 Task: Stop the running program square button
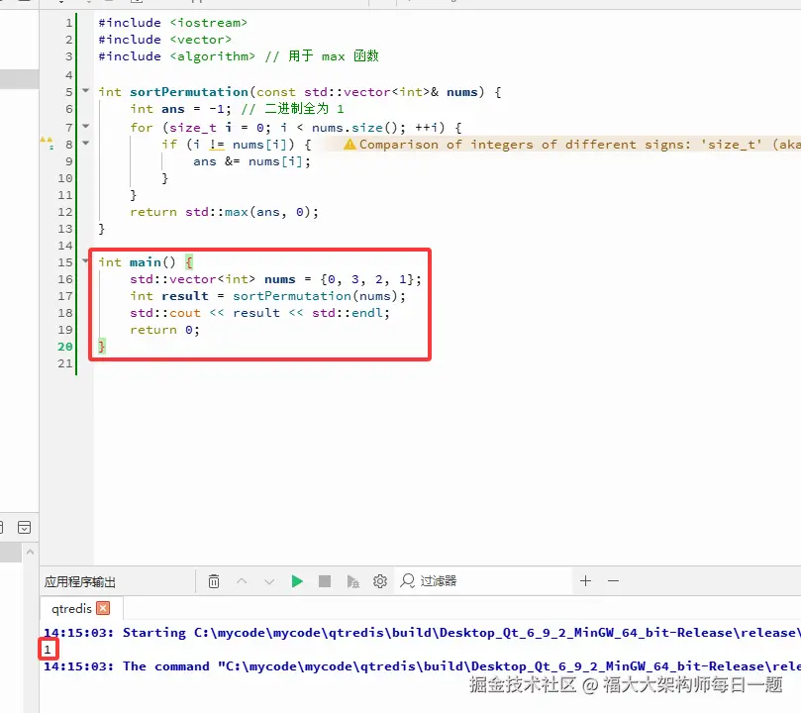point(325,581)
